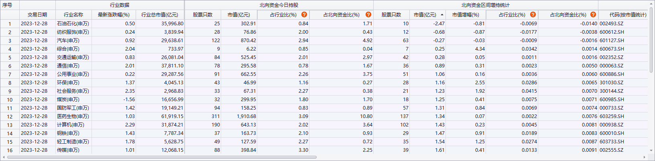Viewport: 655px width, 161px height.
Task: Click the ascending sort arrow on 市值(亿元) header
Action: click(442, 15)
